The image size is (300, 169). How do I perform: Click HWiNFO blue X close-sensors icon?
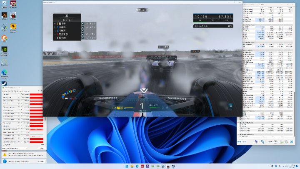[292, 141]
